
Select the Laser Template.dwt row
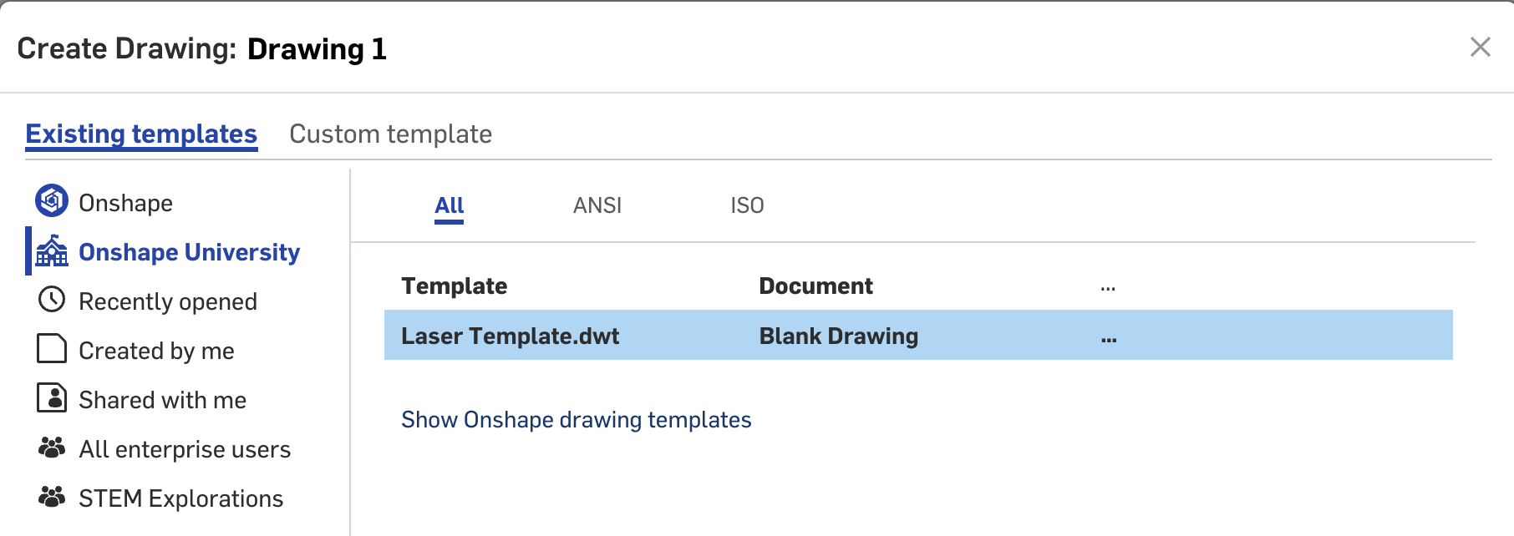pyautogui.click(x=510, y=336)
